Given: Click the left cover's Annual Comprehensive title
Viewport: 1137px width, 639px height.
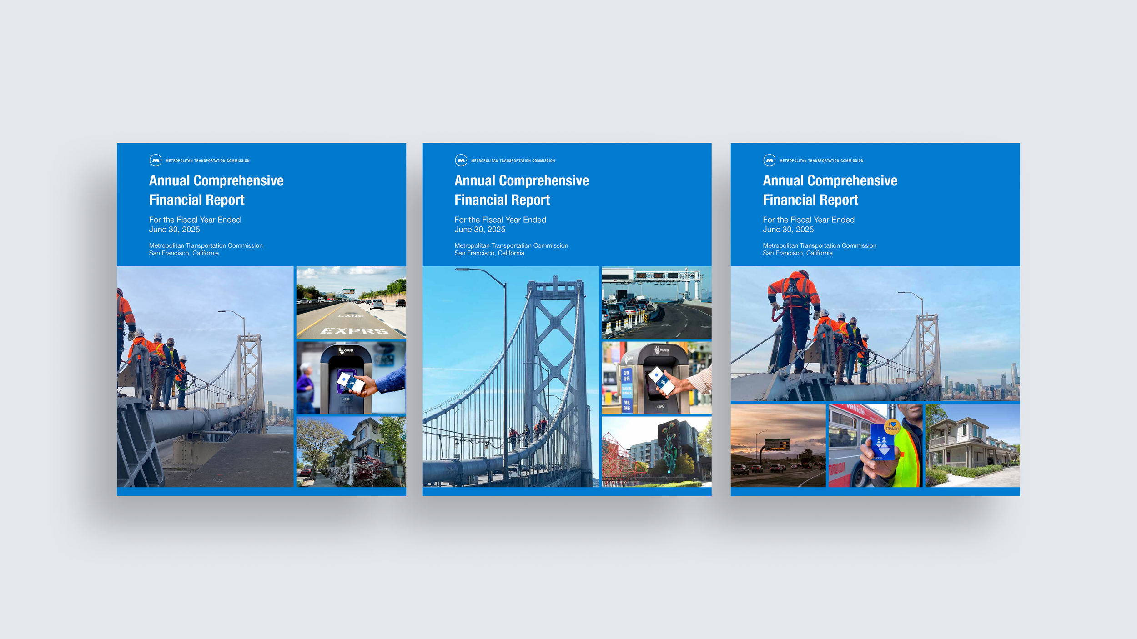Looking at the screenshot, I should 216,180.
